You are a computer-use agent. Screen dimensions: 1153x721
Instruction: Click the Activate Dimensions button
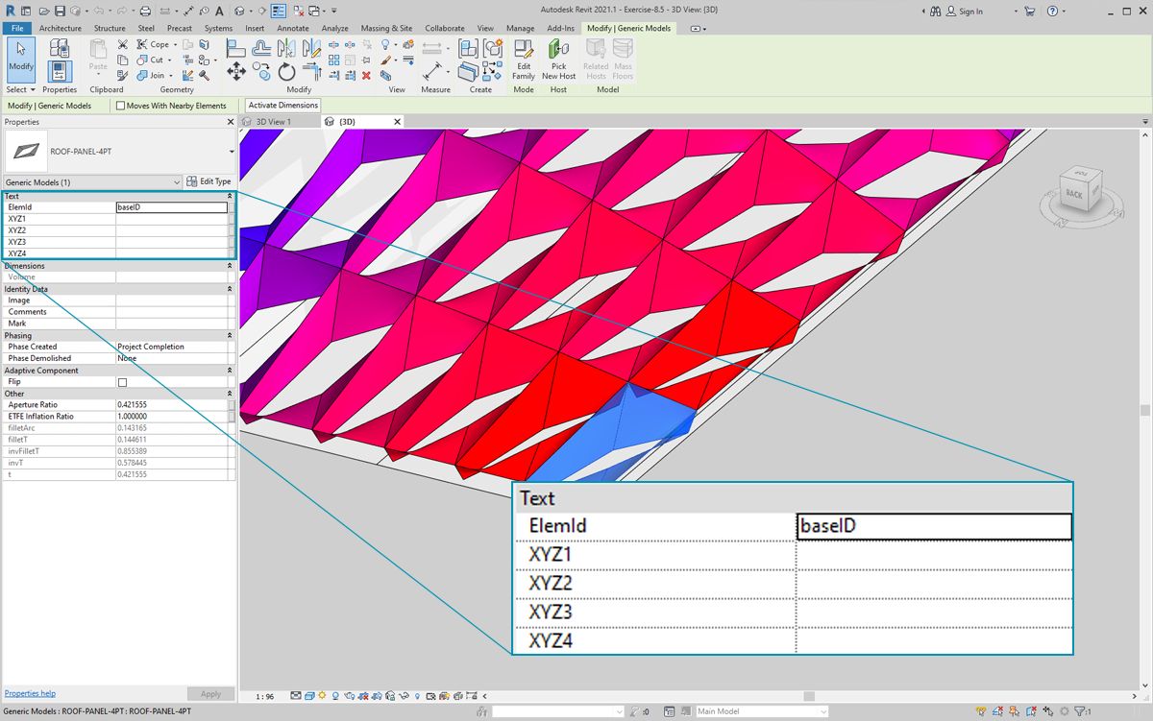[x=282, y=106]
